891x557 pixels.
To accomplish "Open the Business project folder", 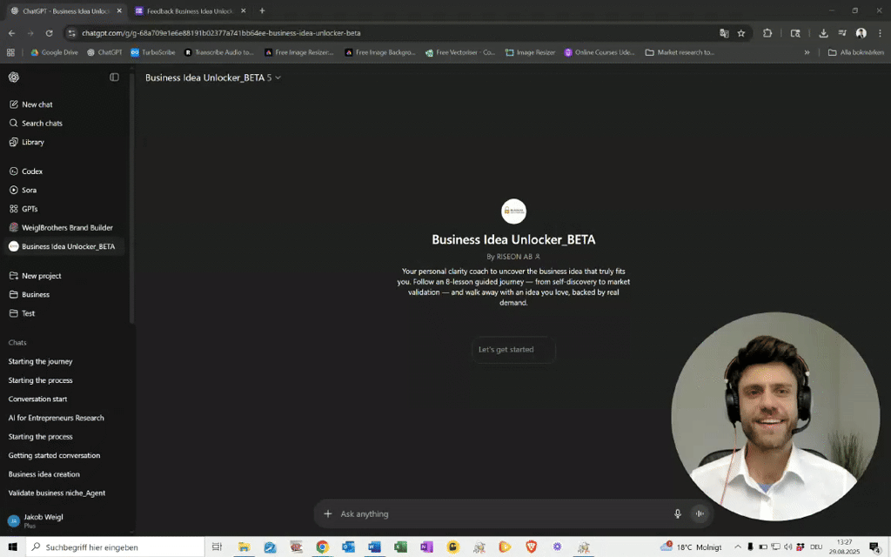I will (35, 294).
